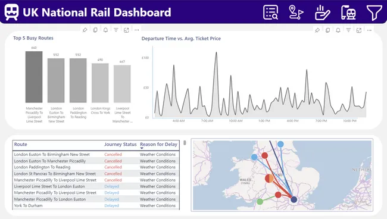Select the London Paddington To Reading bar
Image resolution: width=387 pixels, height=219 pixels.
click(78, 80)
